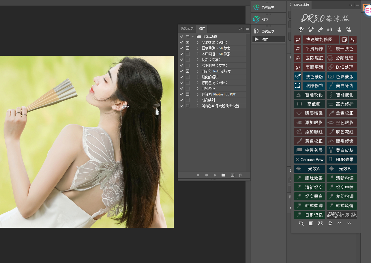Click the 美白牙齿 button
371x263 pixels.
point(342,86)
